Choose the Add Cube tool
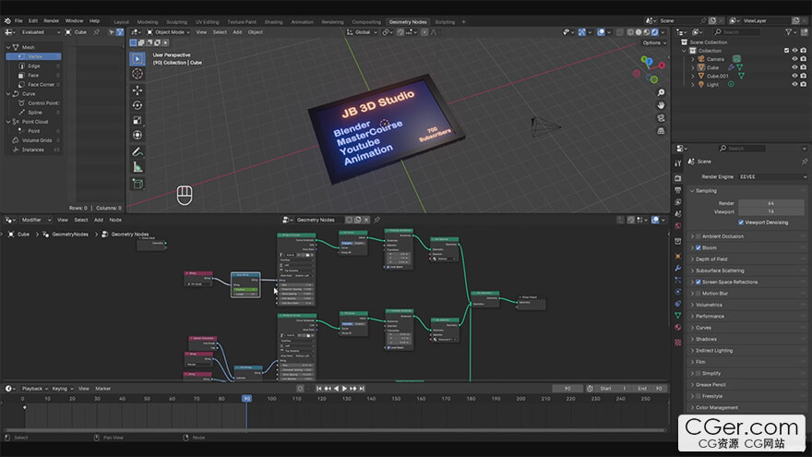Image resolution: width=812 pixels, height=457 pixels. coord(137,184)
